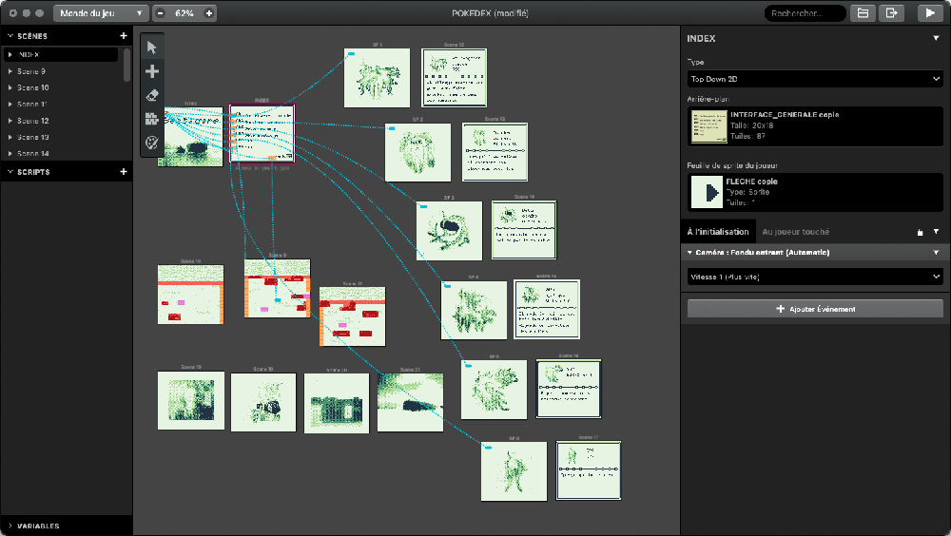Add a new scene with plus icon
This screenshot has height=536, width=951.
[x=123, y=36]
